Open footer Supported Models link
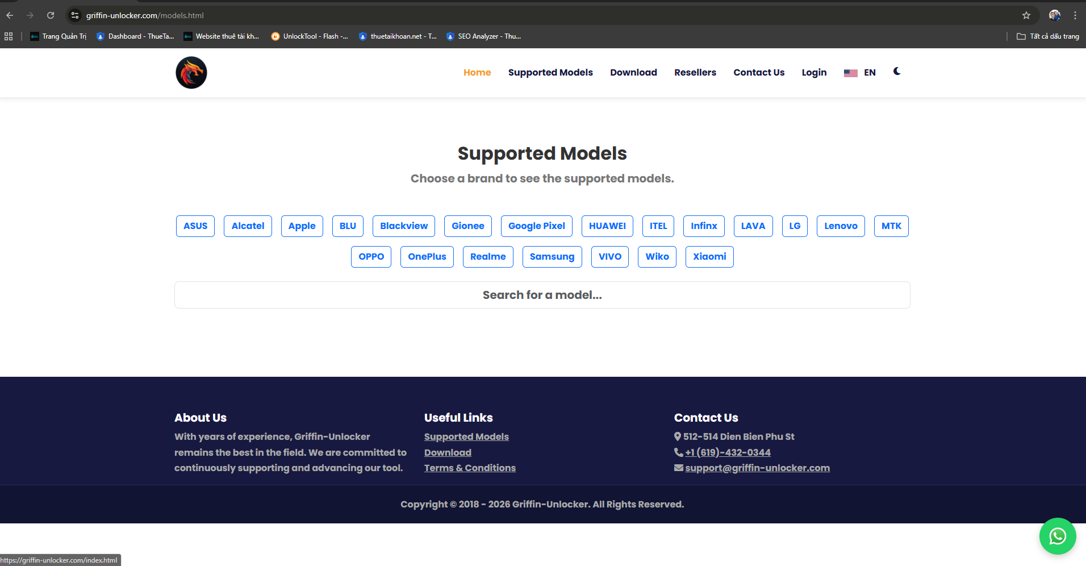This screenshot has height=566, width=1086. pos(466,436)
